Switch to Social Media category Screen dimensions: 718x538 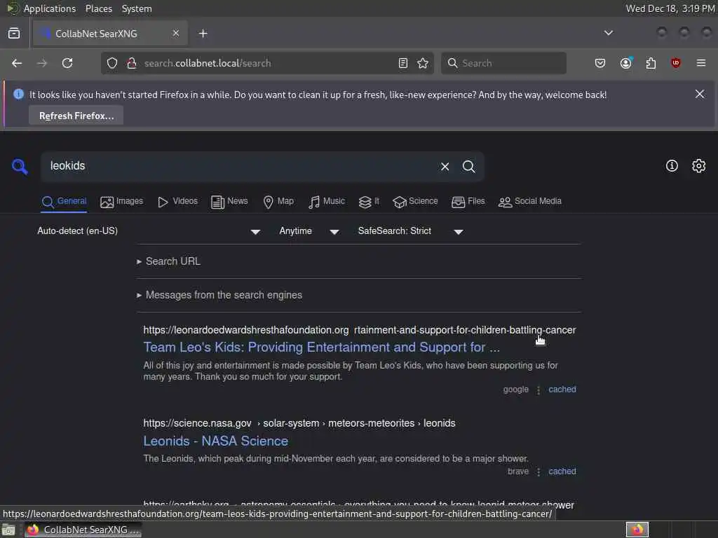(x=529, y=202)
